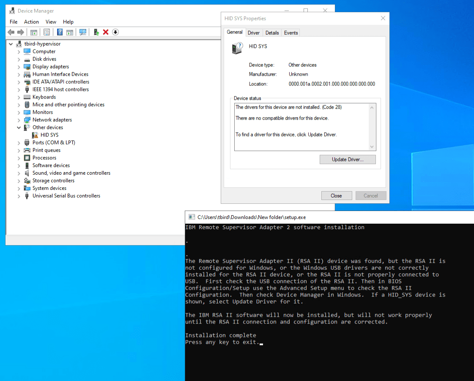474x381 pixels.
Task: Open the Properties toolbar icon
Action: (x=47, y=32)
